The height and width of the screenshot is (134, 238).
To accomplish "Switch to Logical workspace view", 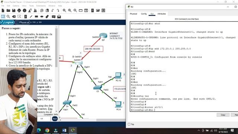I will [7, 22].
